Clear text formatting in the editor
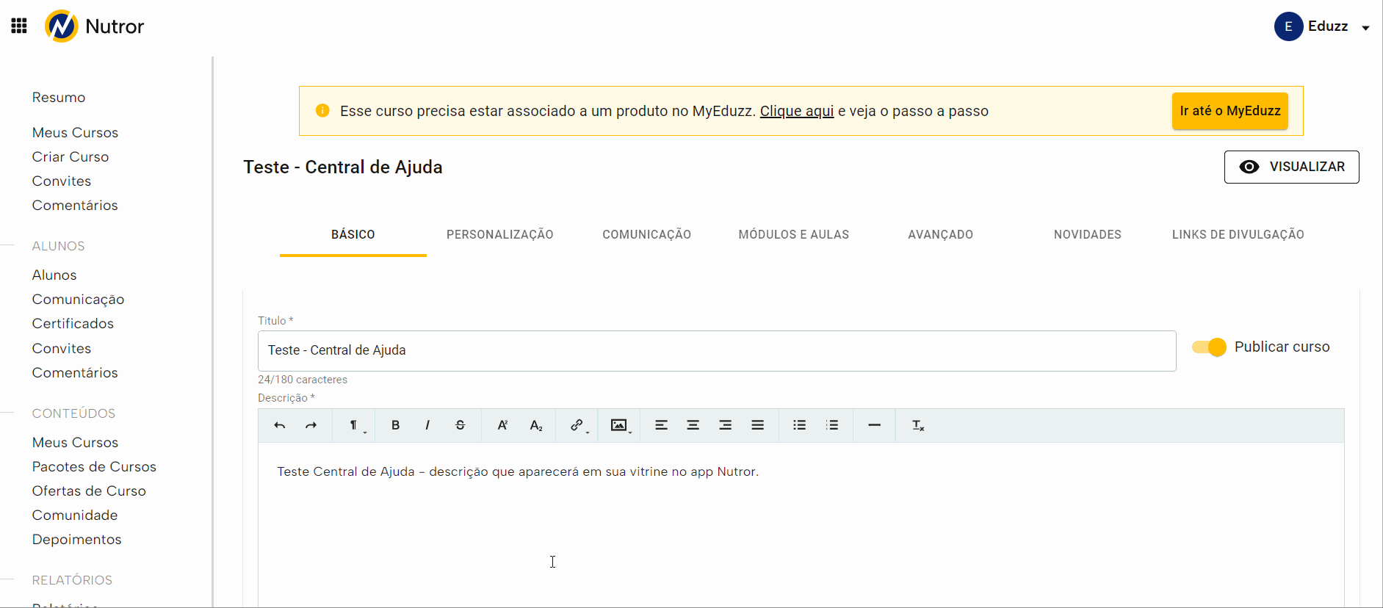Screen dimensions: 1383x608 (x=917, y=425)
